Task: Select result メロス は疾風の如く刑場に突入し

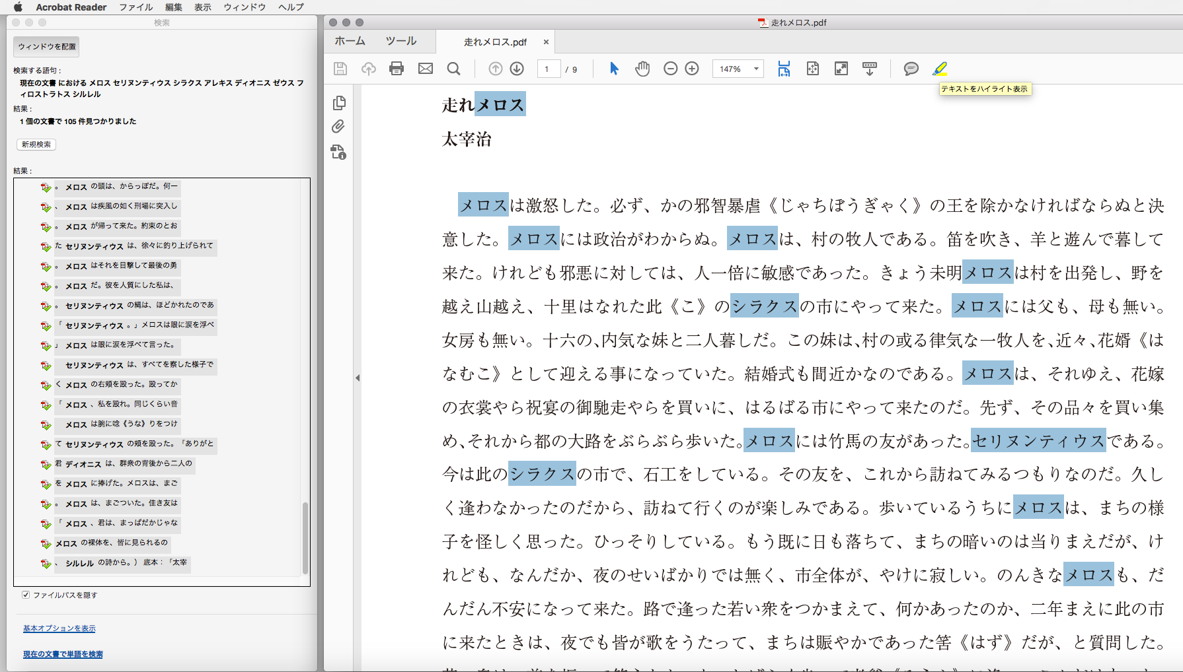Action: pyautogui.click(x=117, y=207)
